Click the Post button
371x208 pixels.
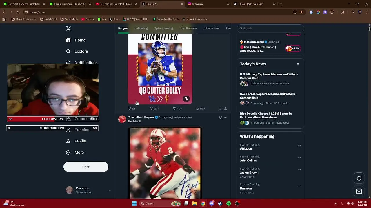coord(86,167)
